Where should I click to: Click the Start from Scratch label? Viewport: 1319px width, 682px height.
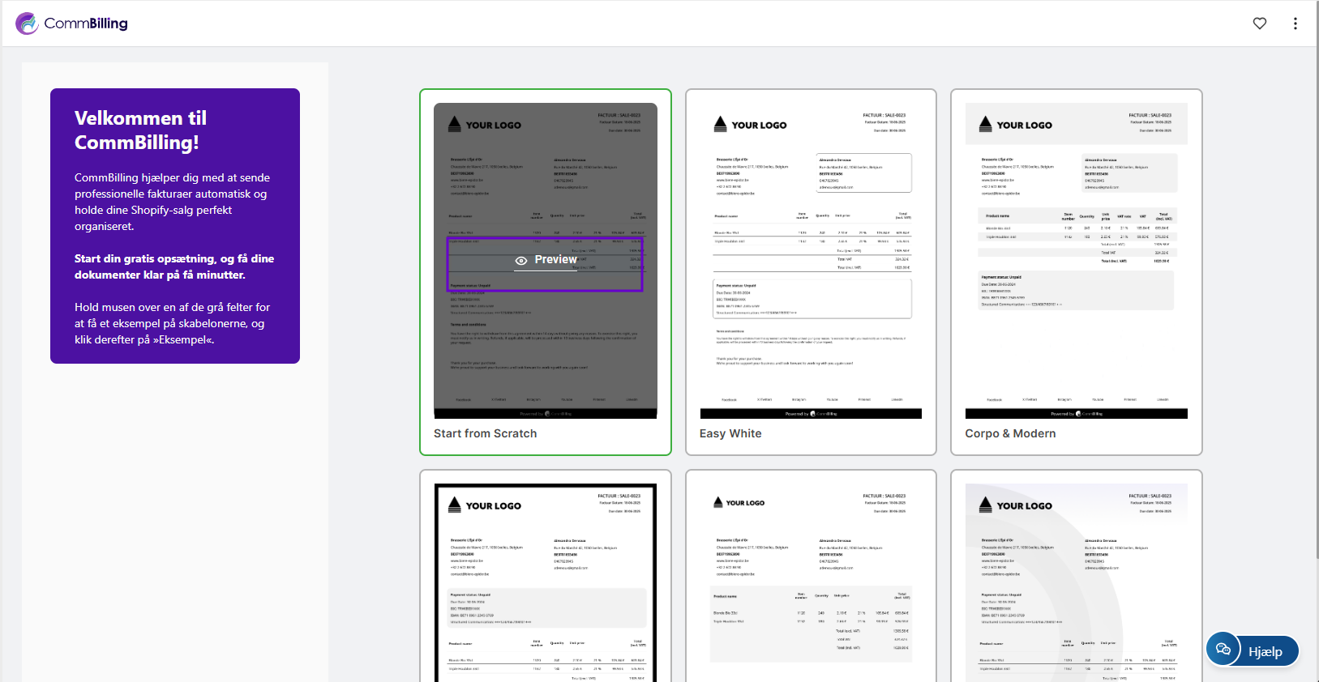(x=485, y=433)
